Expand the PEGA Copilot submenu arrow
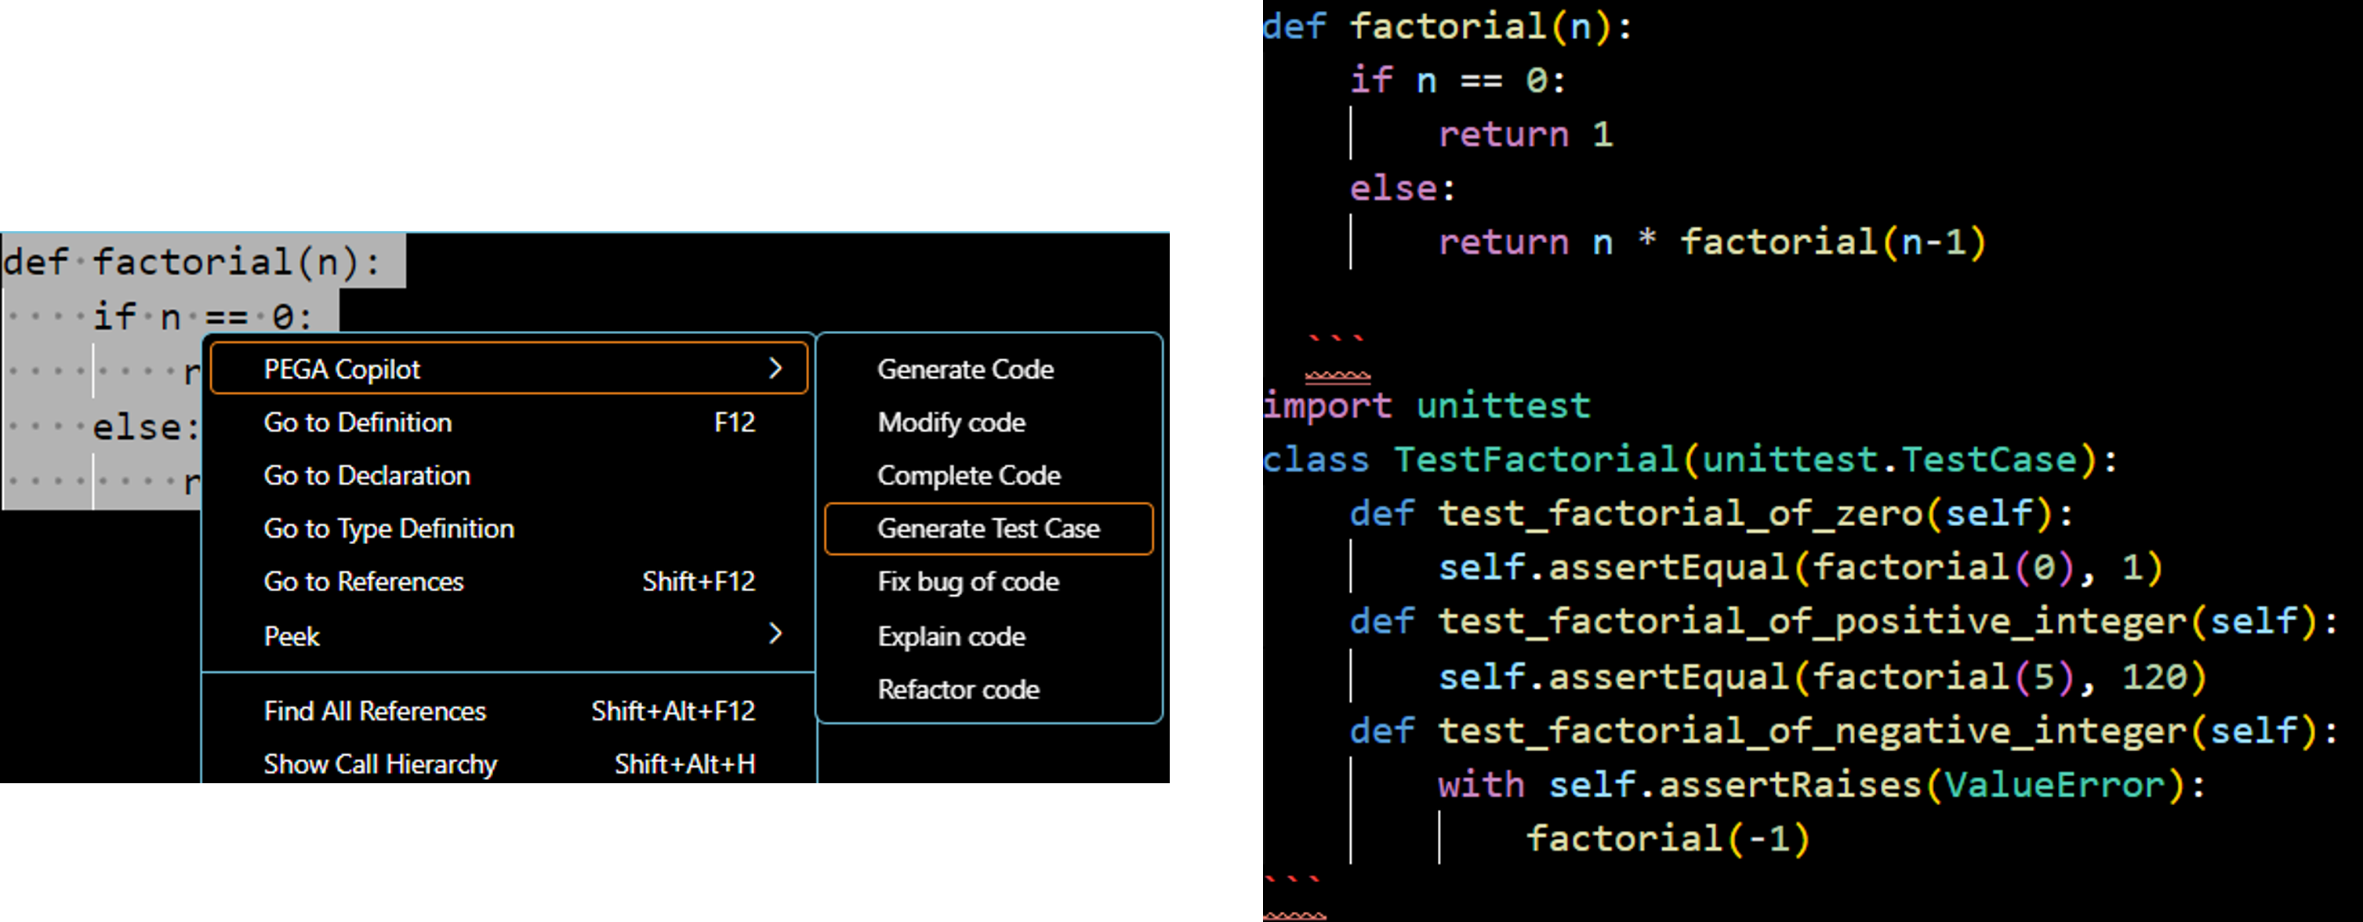 [775, 368]
